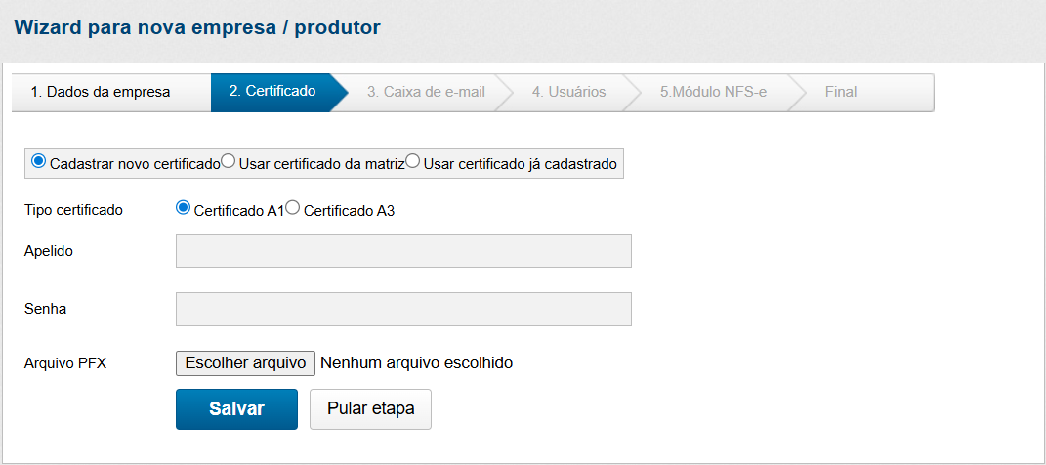1046x465 pixels.
Task: Choose Usar certificado da matriz
Action: pyautogui.click(x=229, y=162)
